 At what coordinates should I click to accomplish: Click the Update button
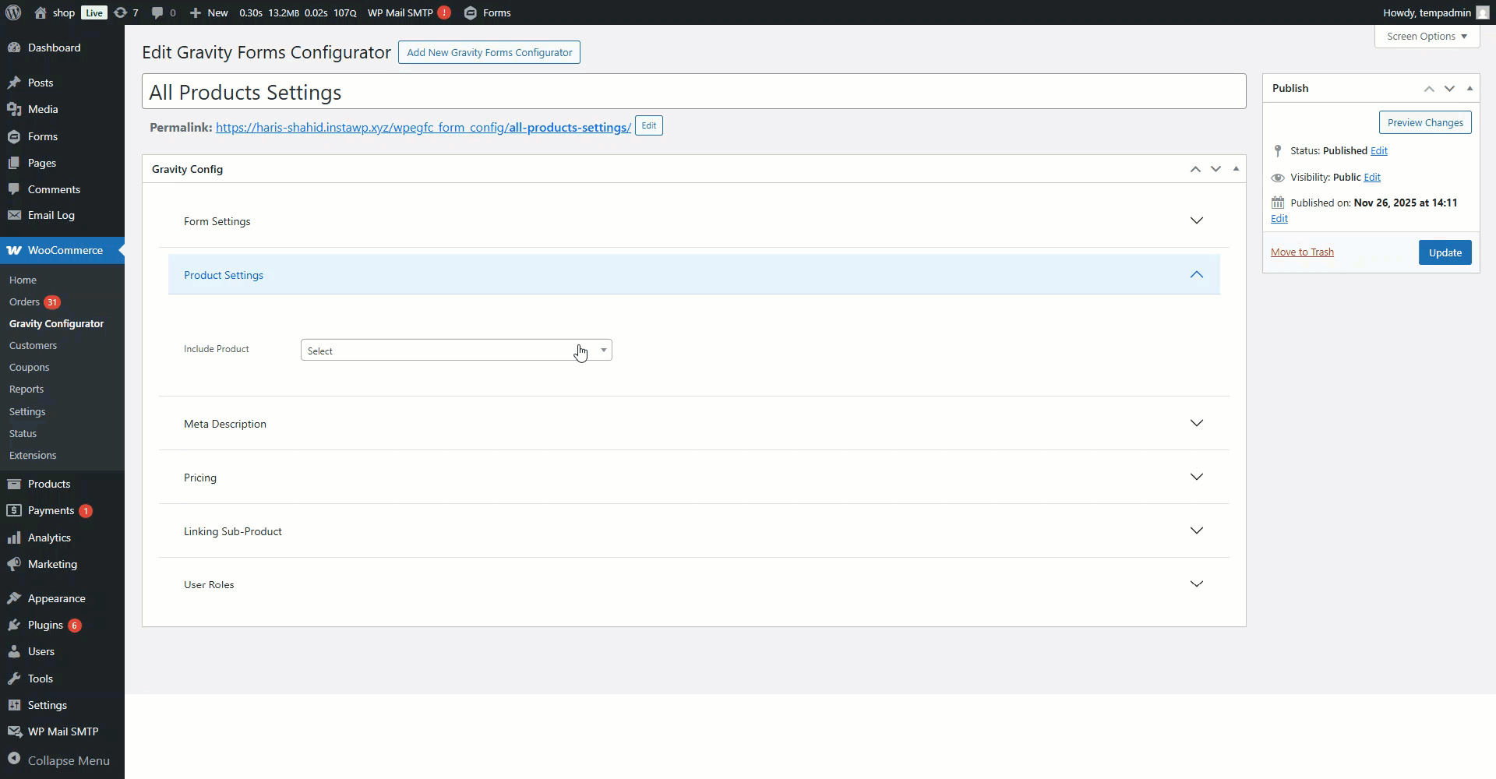click(1445, 252)
